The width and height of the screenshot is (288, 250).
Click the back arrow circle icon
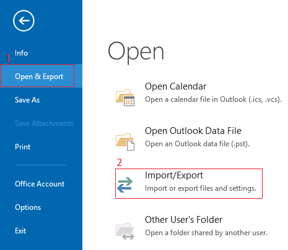[x=24, y=20]
